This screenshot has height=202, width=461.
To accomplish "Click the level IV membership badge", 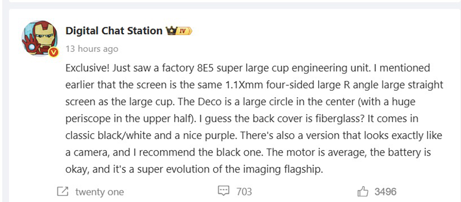I will click(184, 31).
